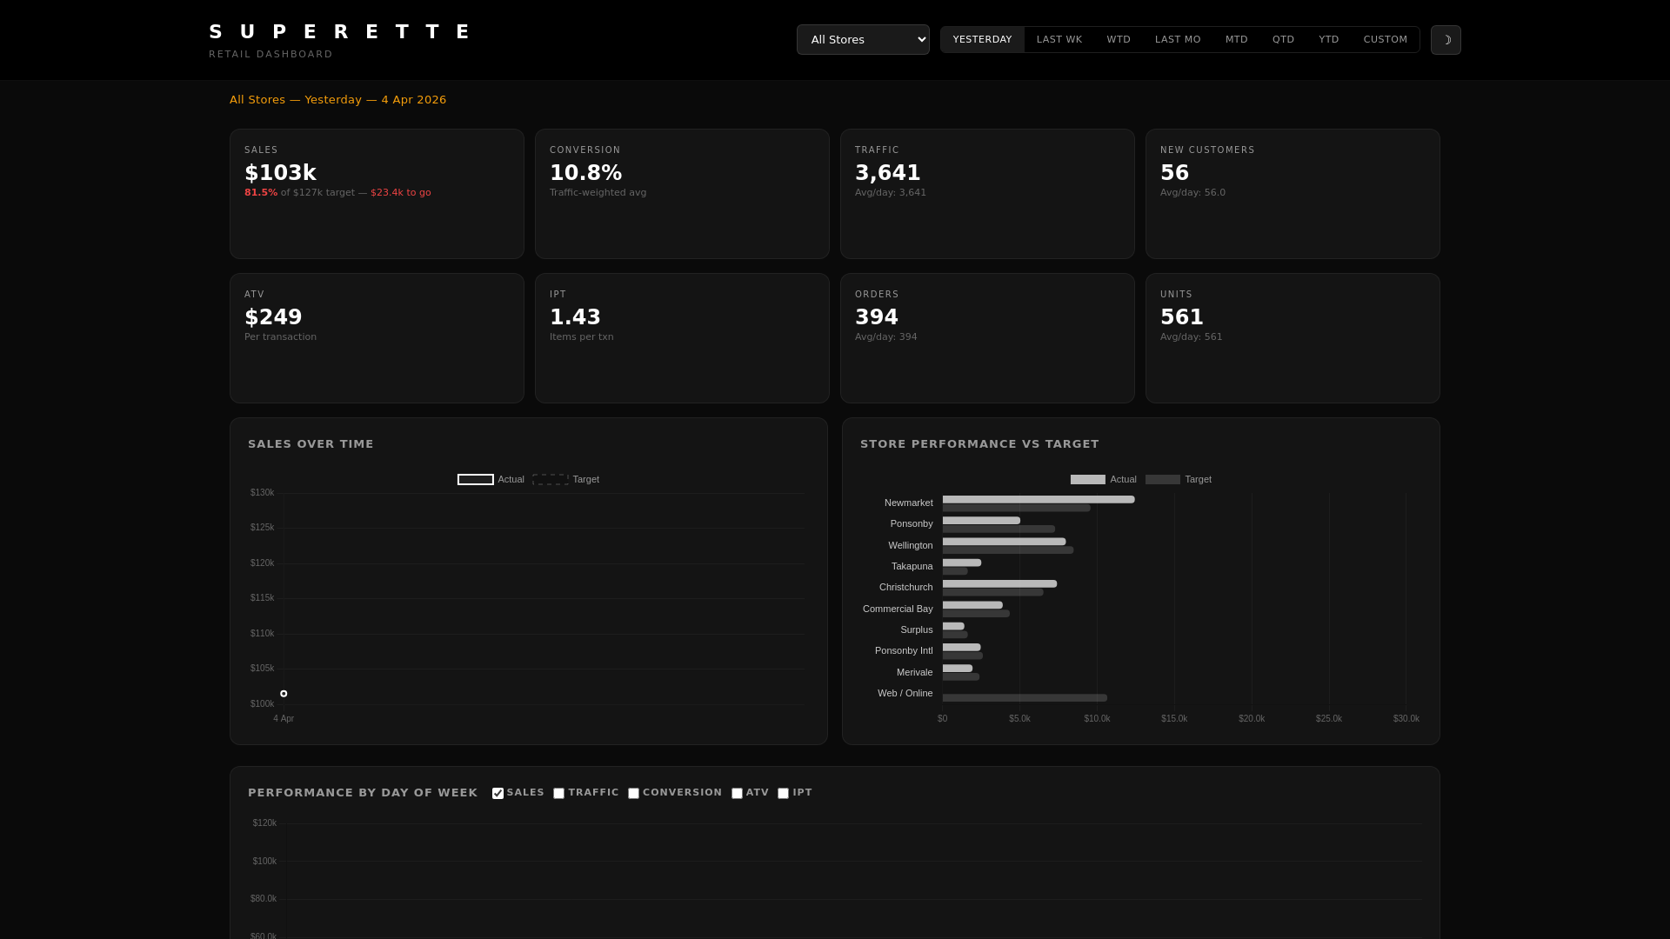Click the Christchurch actual sales bar
This screenshot has height=939, width=1670.
(999, 584)
